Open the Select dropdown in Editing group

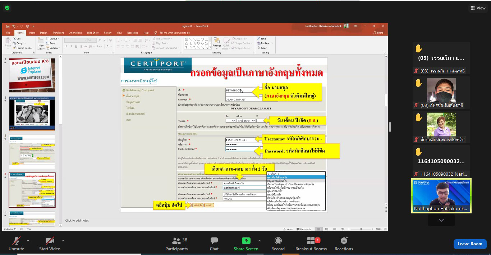tap(263, 48)
